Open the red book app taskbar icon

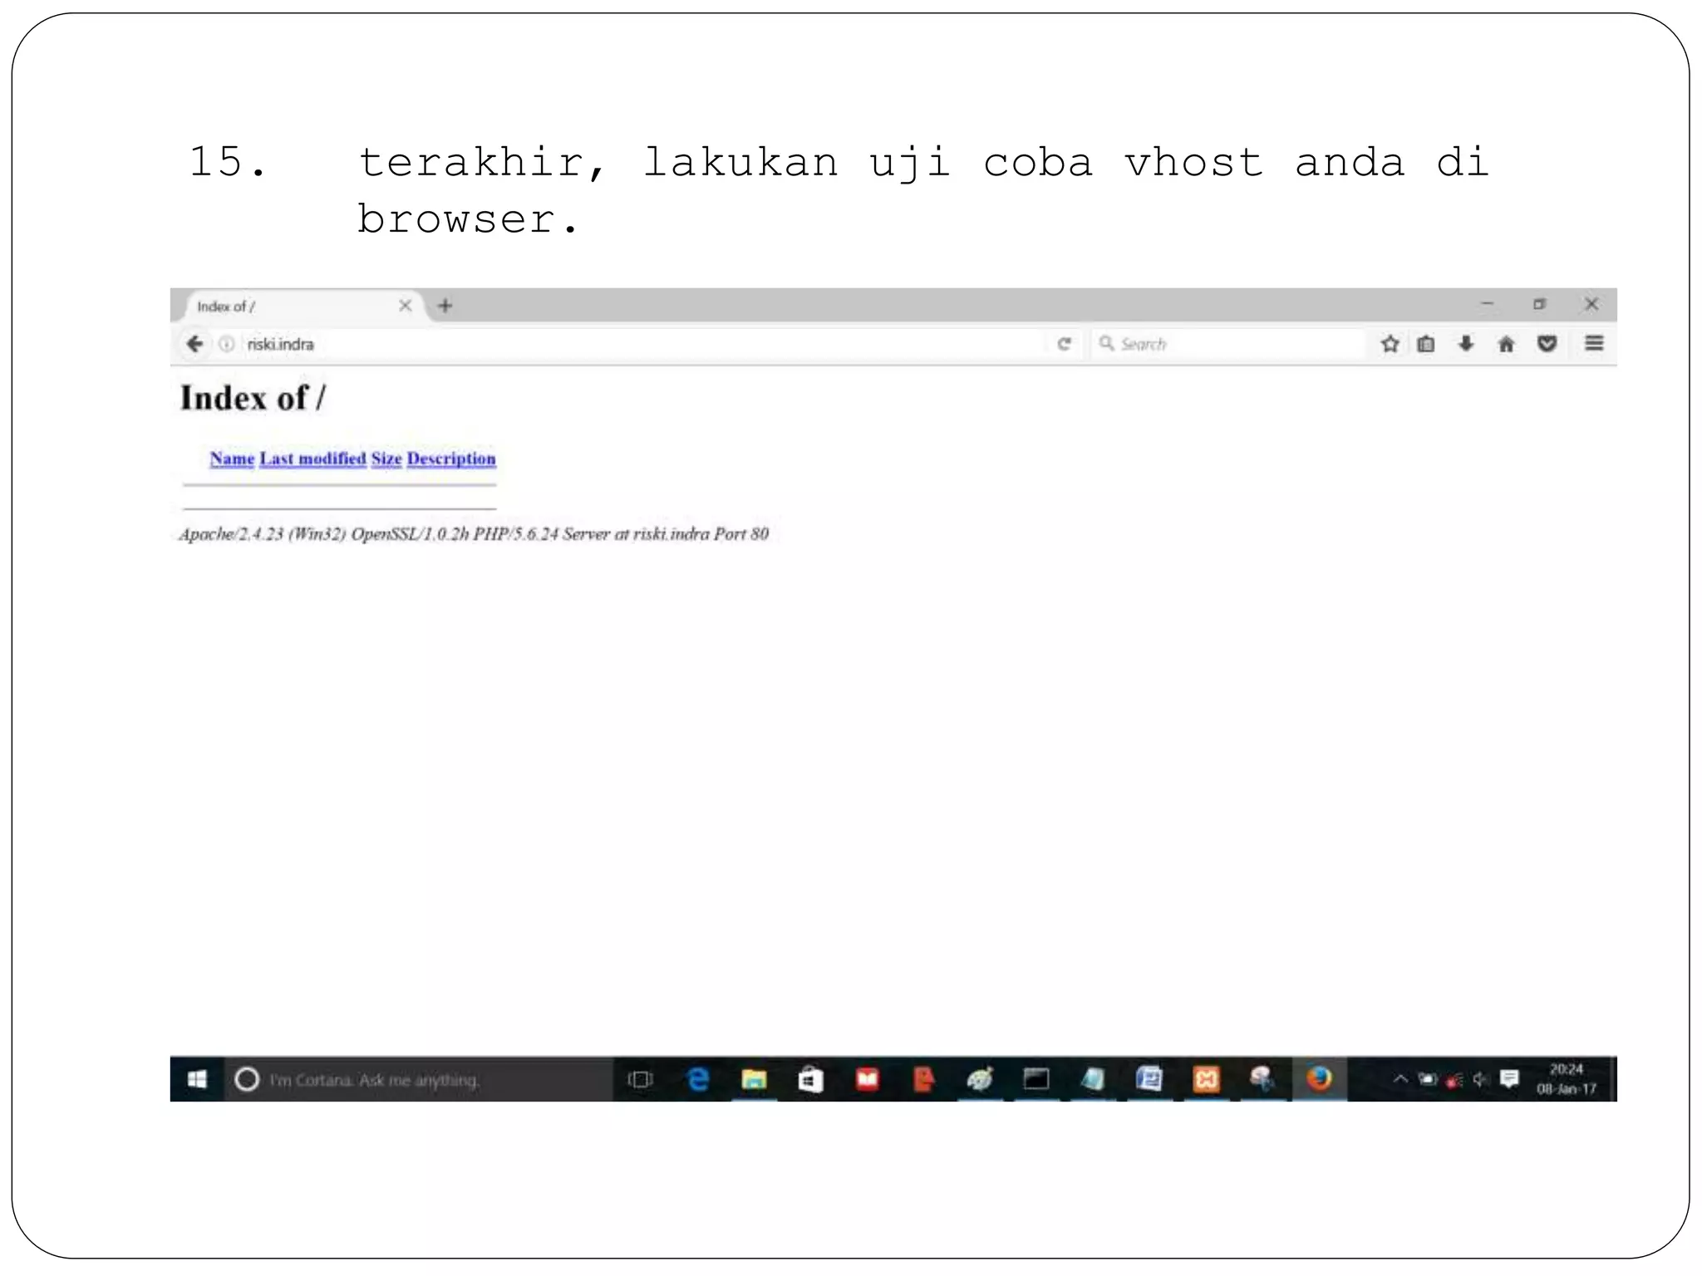(x=867, y=1079)
